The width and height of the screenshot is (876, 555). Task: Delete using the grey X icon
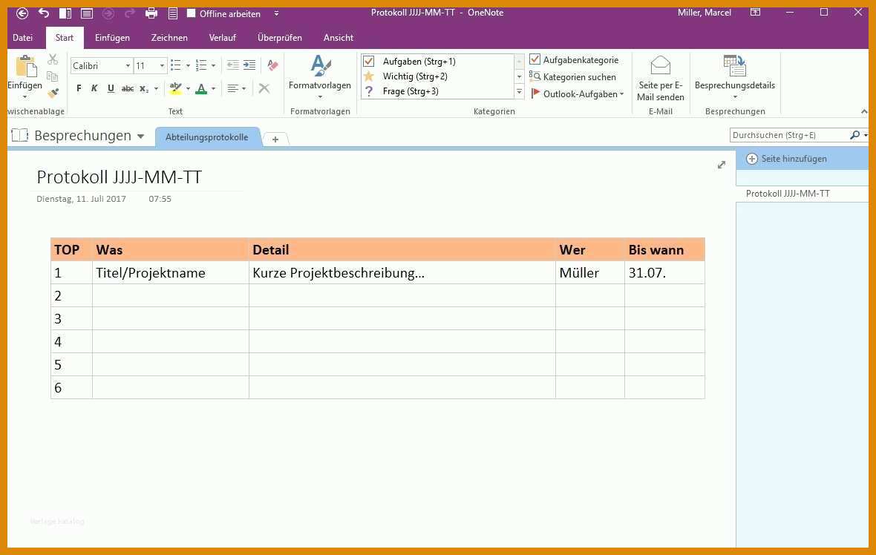click(264, 88)
